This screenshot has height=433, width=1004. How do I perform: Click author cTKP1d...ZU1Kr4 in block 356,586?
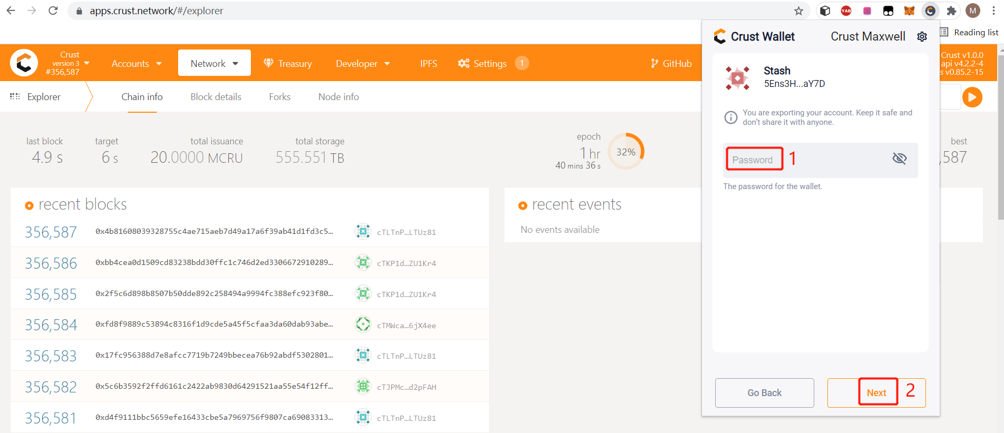point(406,263)
